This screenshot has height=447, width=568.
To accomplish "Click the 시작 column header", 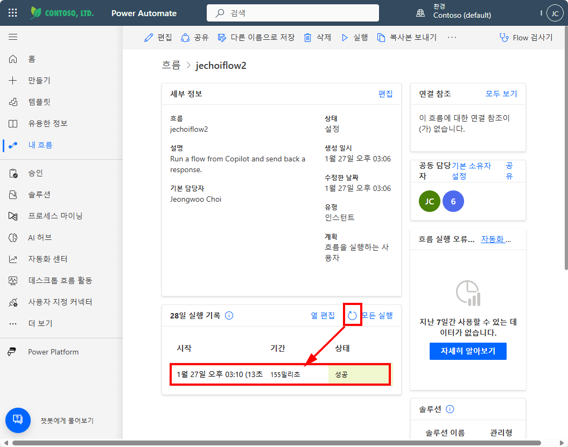I will coord(184,348).
